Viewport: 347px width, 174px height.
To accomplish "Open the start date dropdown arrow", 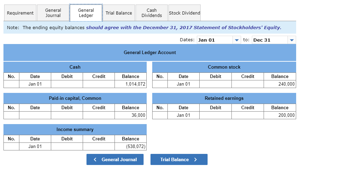I will (x=237, y=40).
